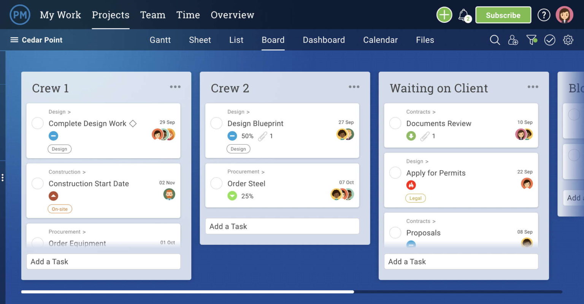Click the Subscribe button
This screenshot has width=584, height=304.
[x=503, y=15]
